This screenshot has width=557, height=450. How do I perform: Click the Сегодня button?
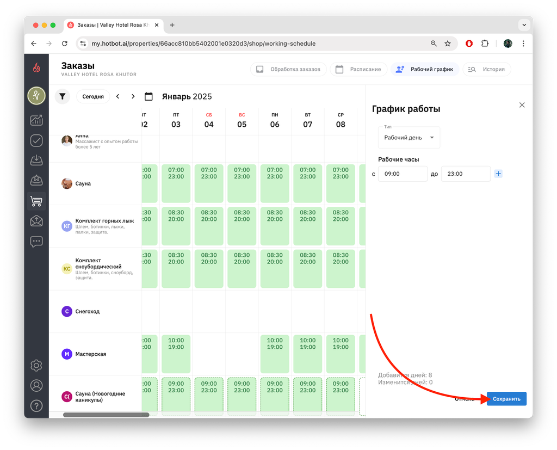pos(93,96)
